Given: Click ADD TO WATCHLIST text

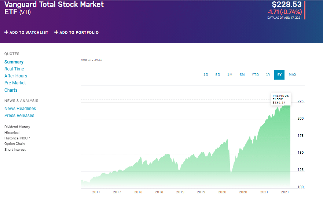Looking at the screenshot, I should tap(29, 32).
